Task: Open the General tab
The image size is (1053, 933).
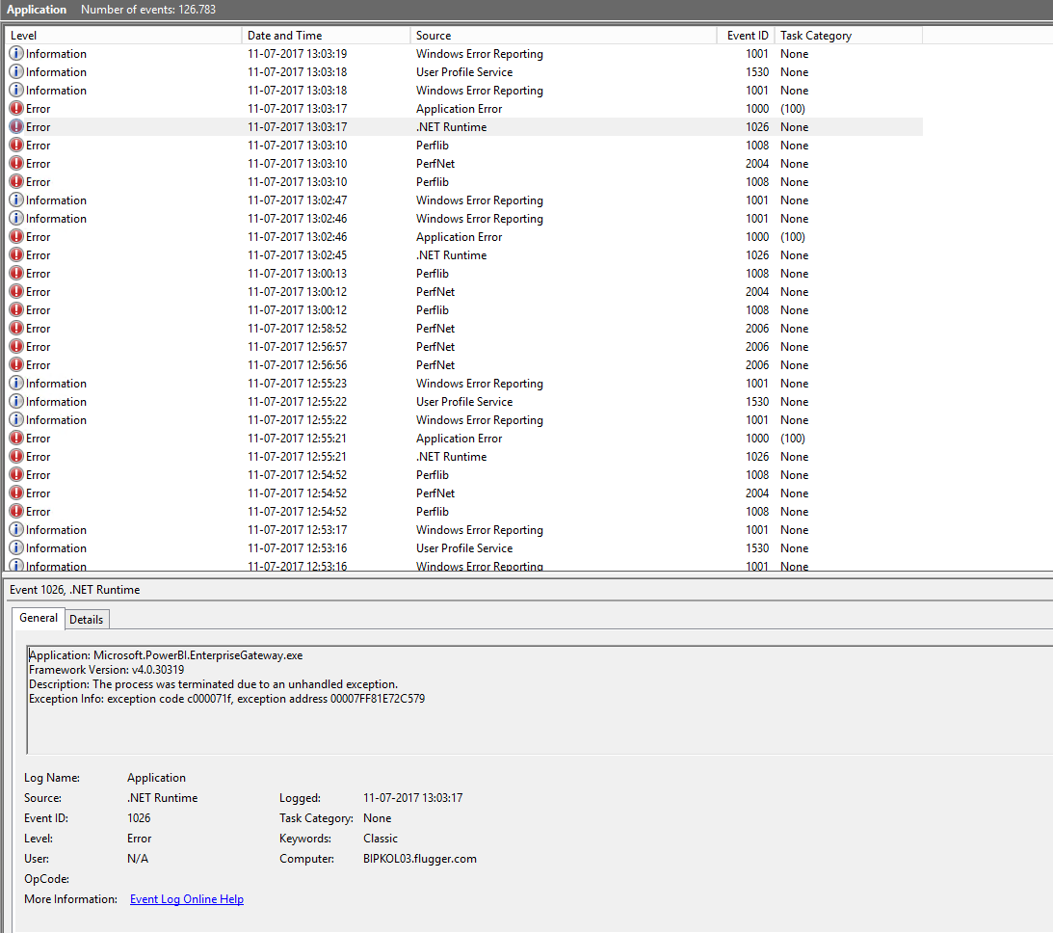Action: click(39, 618)
